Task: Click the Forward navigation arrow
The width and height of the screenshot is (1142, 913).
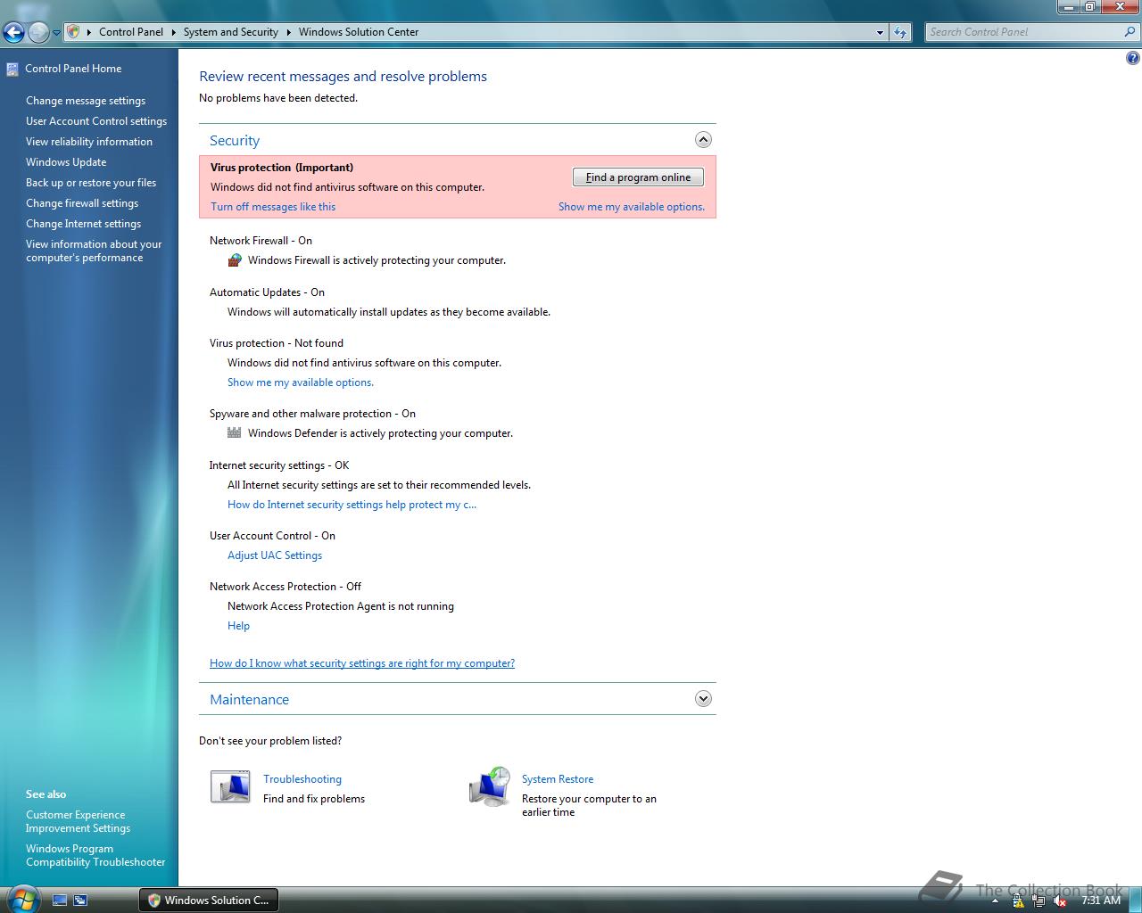Action: point(38,33)
